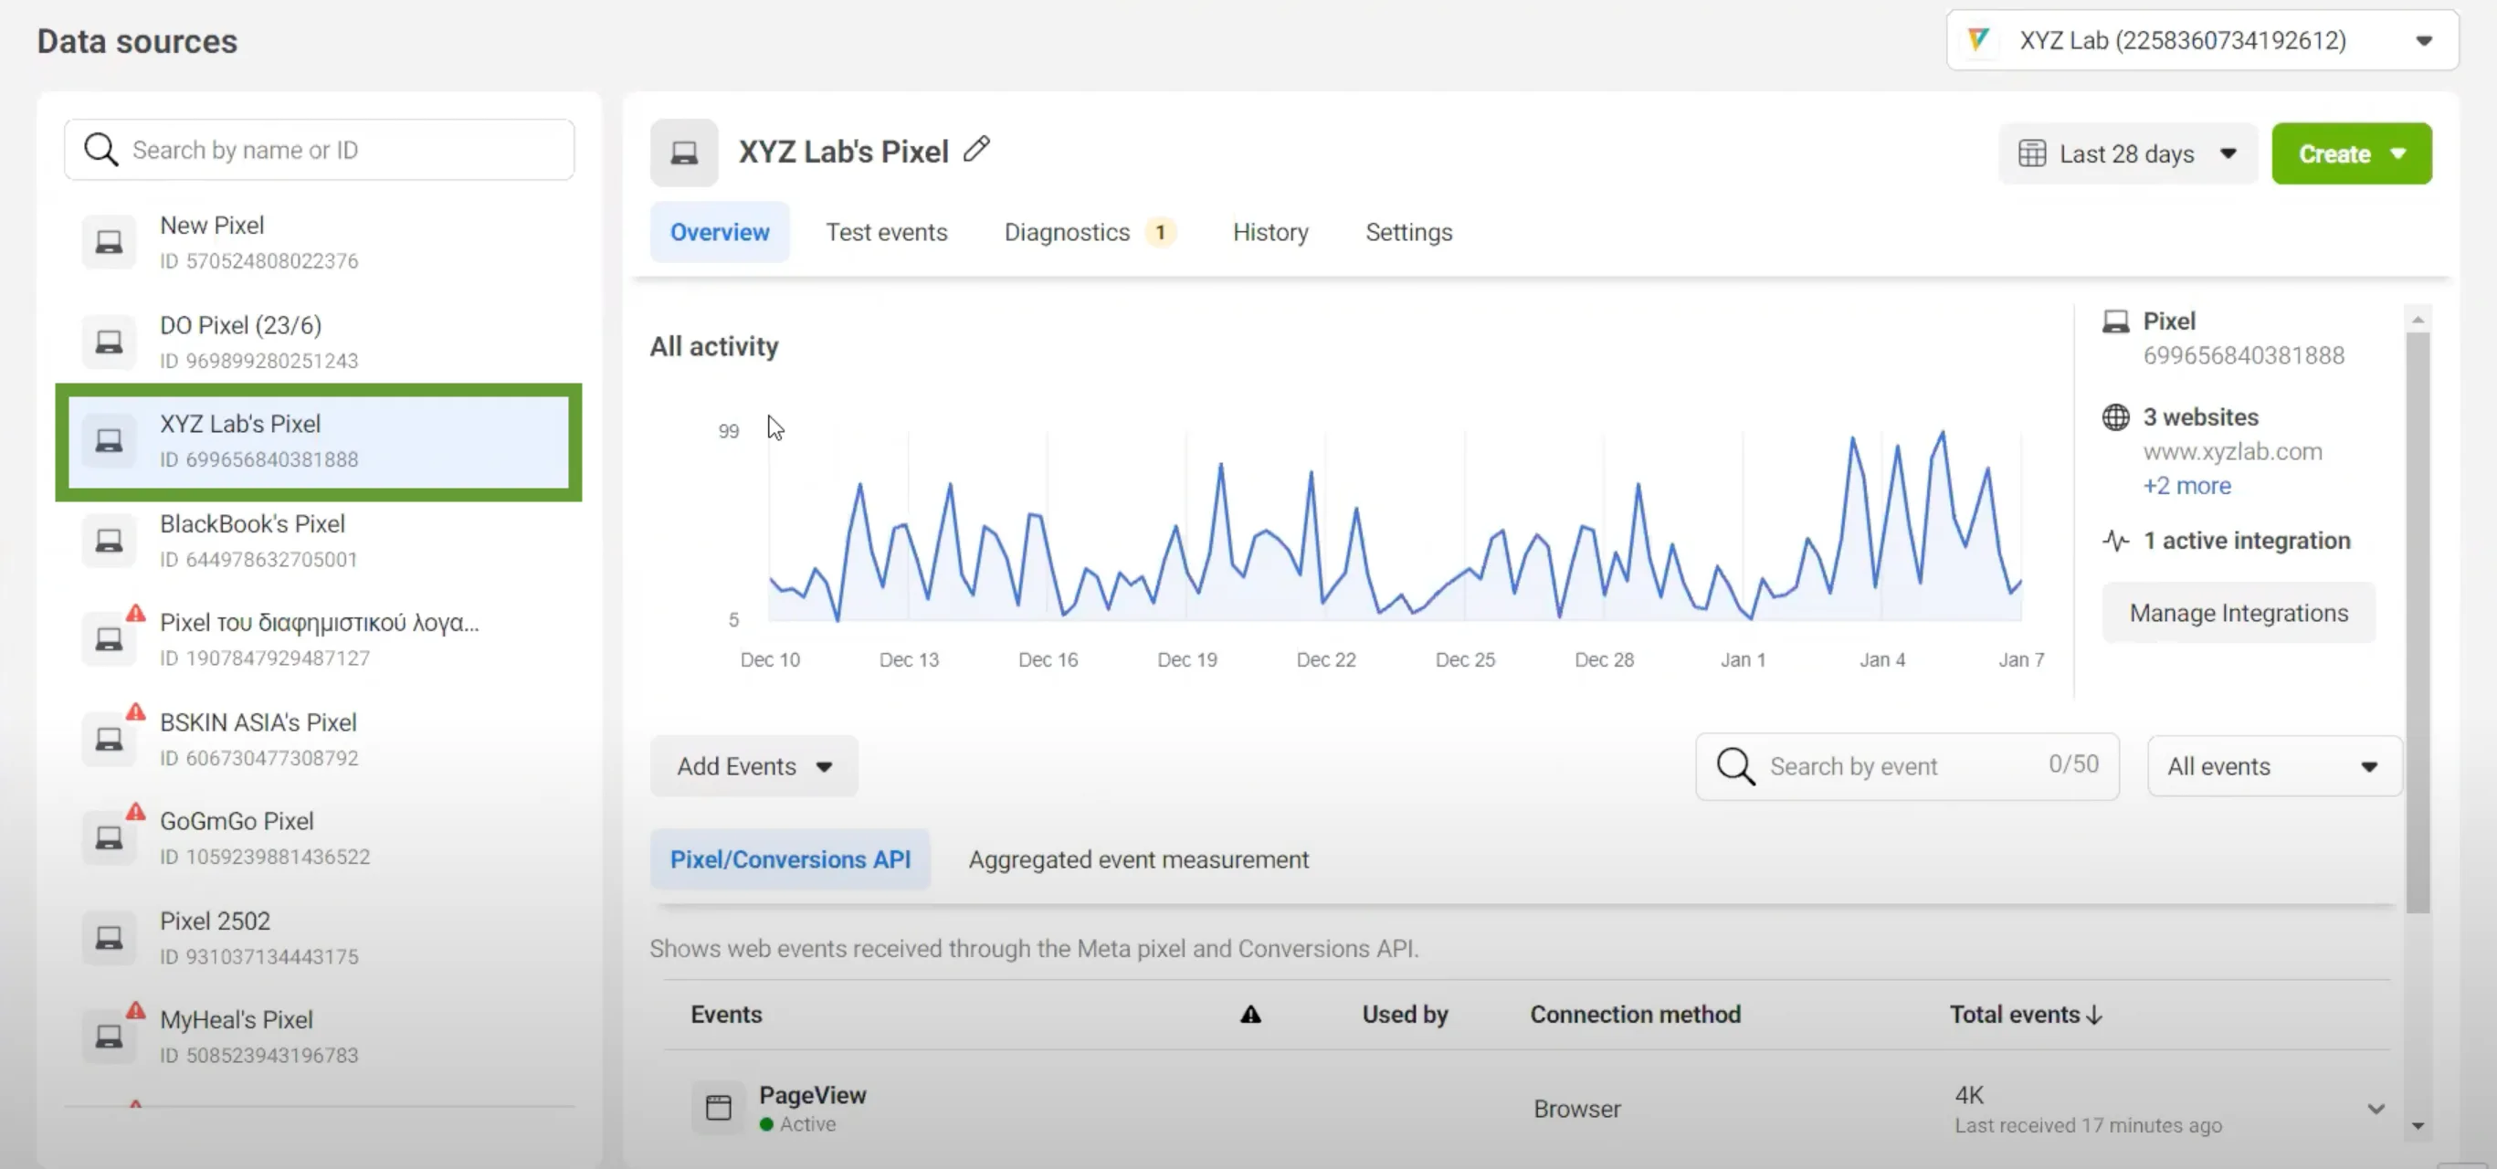The width and height of the screenshot is (2497, 1169).
Task: Open the All events filter dropdown
Action: click(2274, 765)
